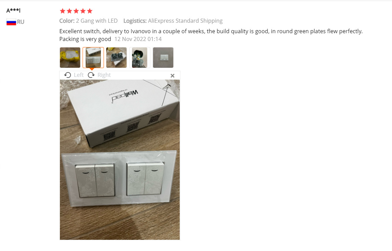The height and width of the screenshot is (251, 392).
Task: Click the '2 Gang with LED' color text
Action: click(97, 21)
